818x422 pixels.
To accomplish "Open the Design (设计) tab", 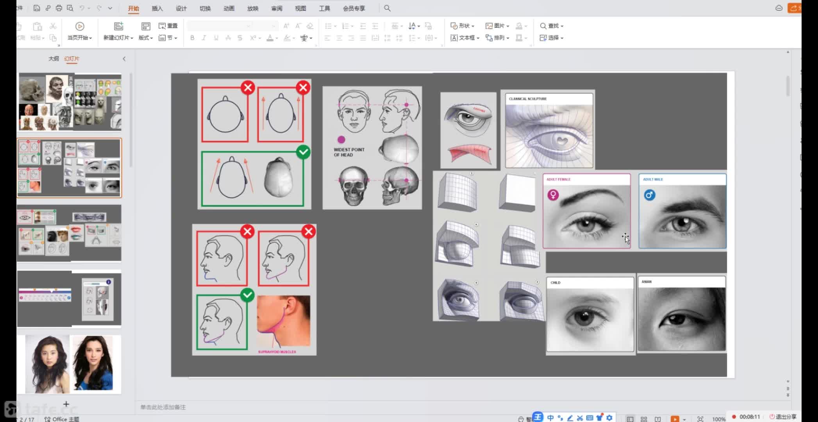I will [x=181, y=8].
